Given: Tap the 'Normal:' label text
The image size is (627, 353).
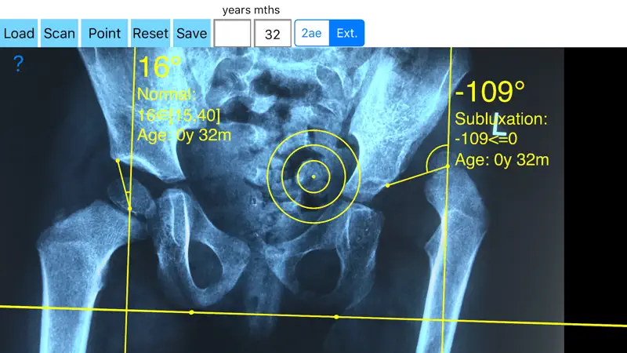Looking at the screenshot, I should [x=167, y=94].
